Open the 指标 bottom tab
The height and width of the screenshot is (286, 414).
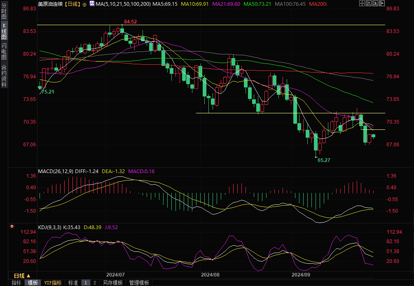tap(16, 283)
